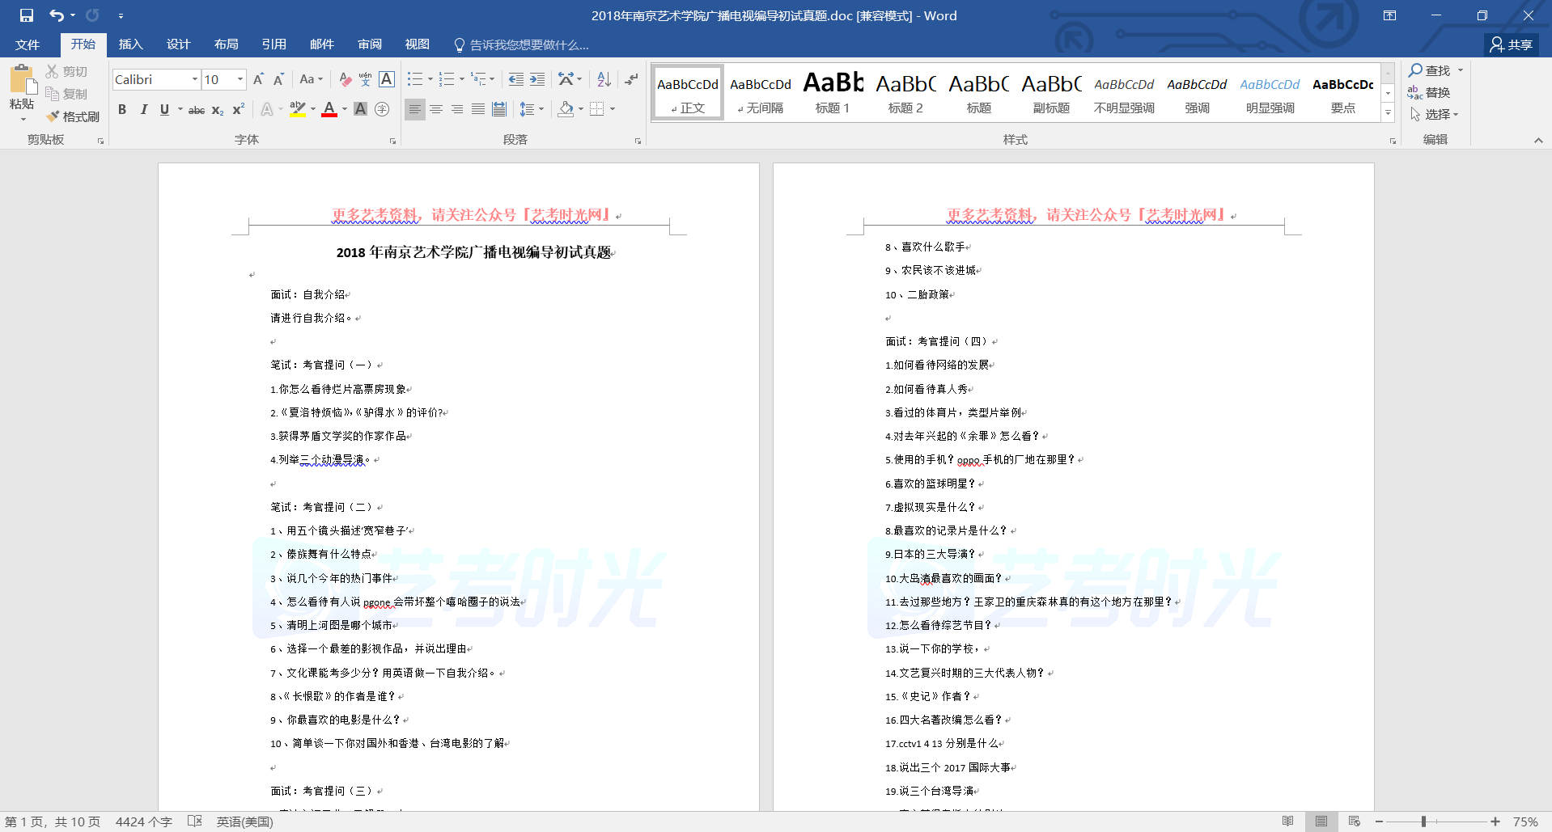Click the 查找 (Find) button

1430,70
